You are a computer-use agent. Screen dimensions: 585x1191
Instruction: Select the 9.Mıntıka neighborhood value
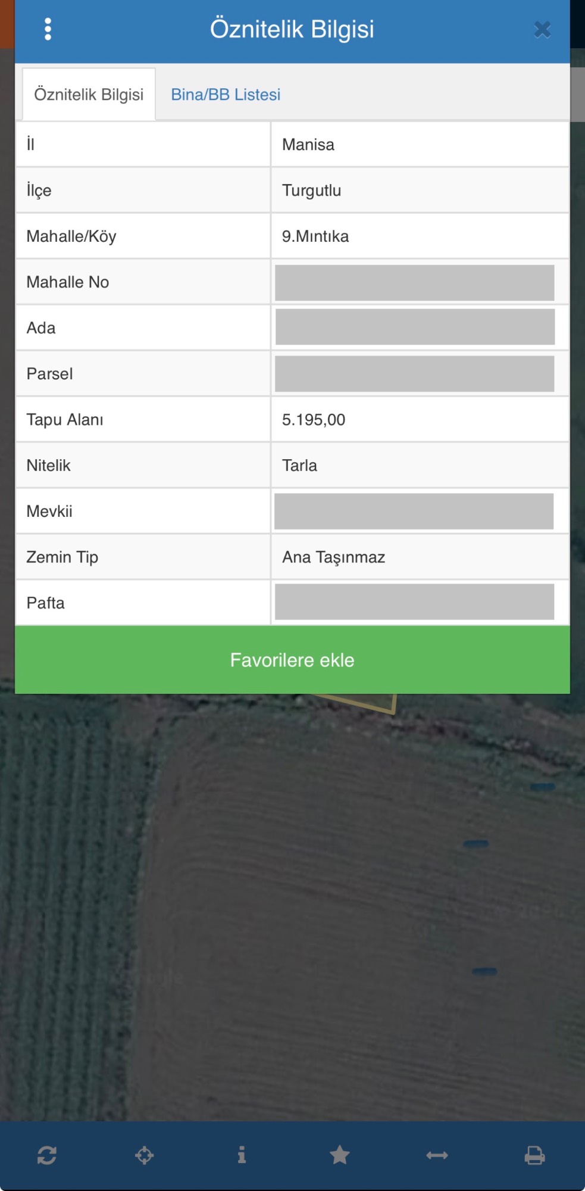pos(315,236)
